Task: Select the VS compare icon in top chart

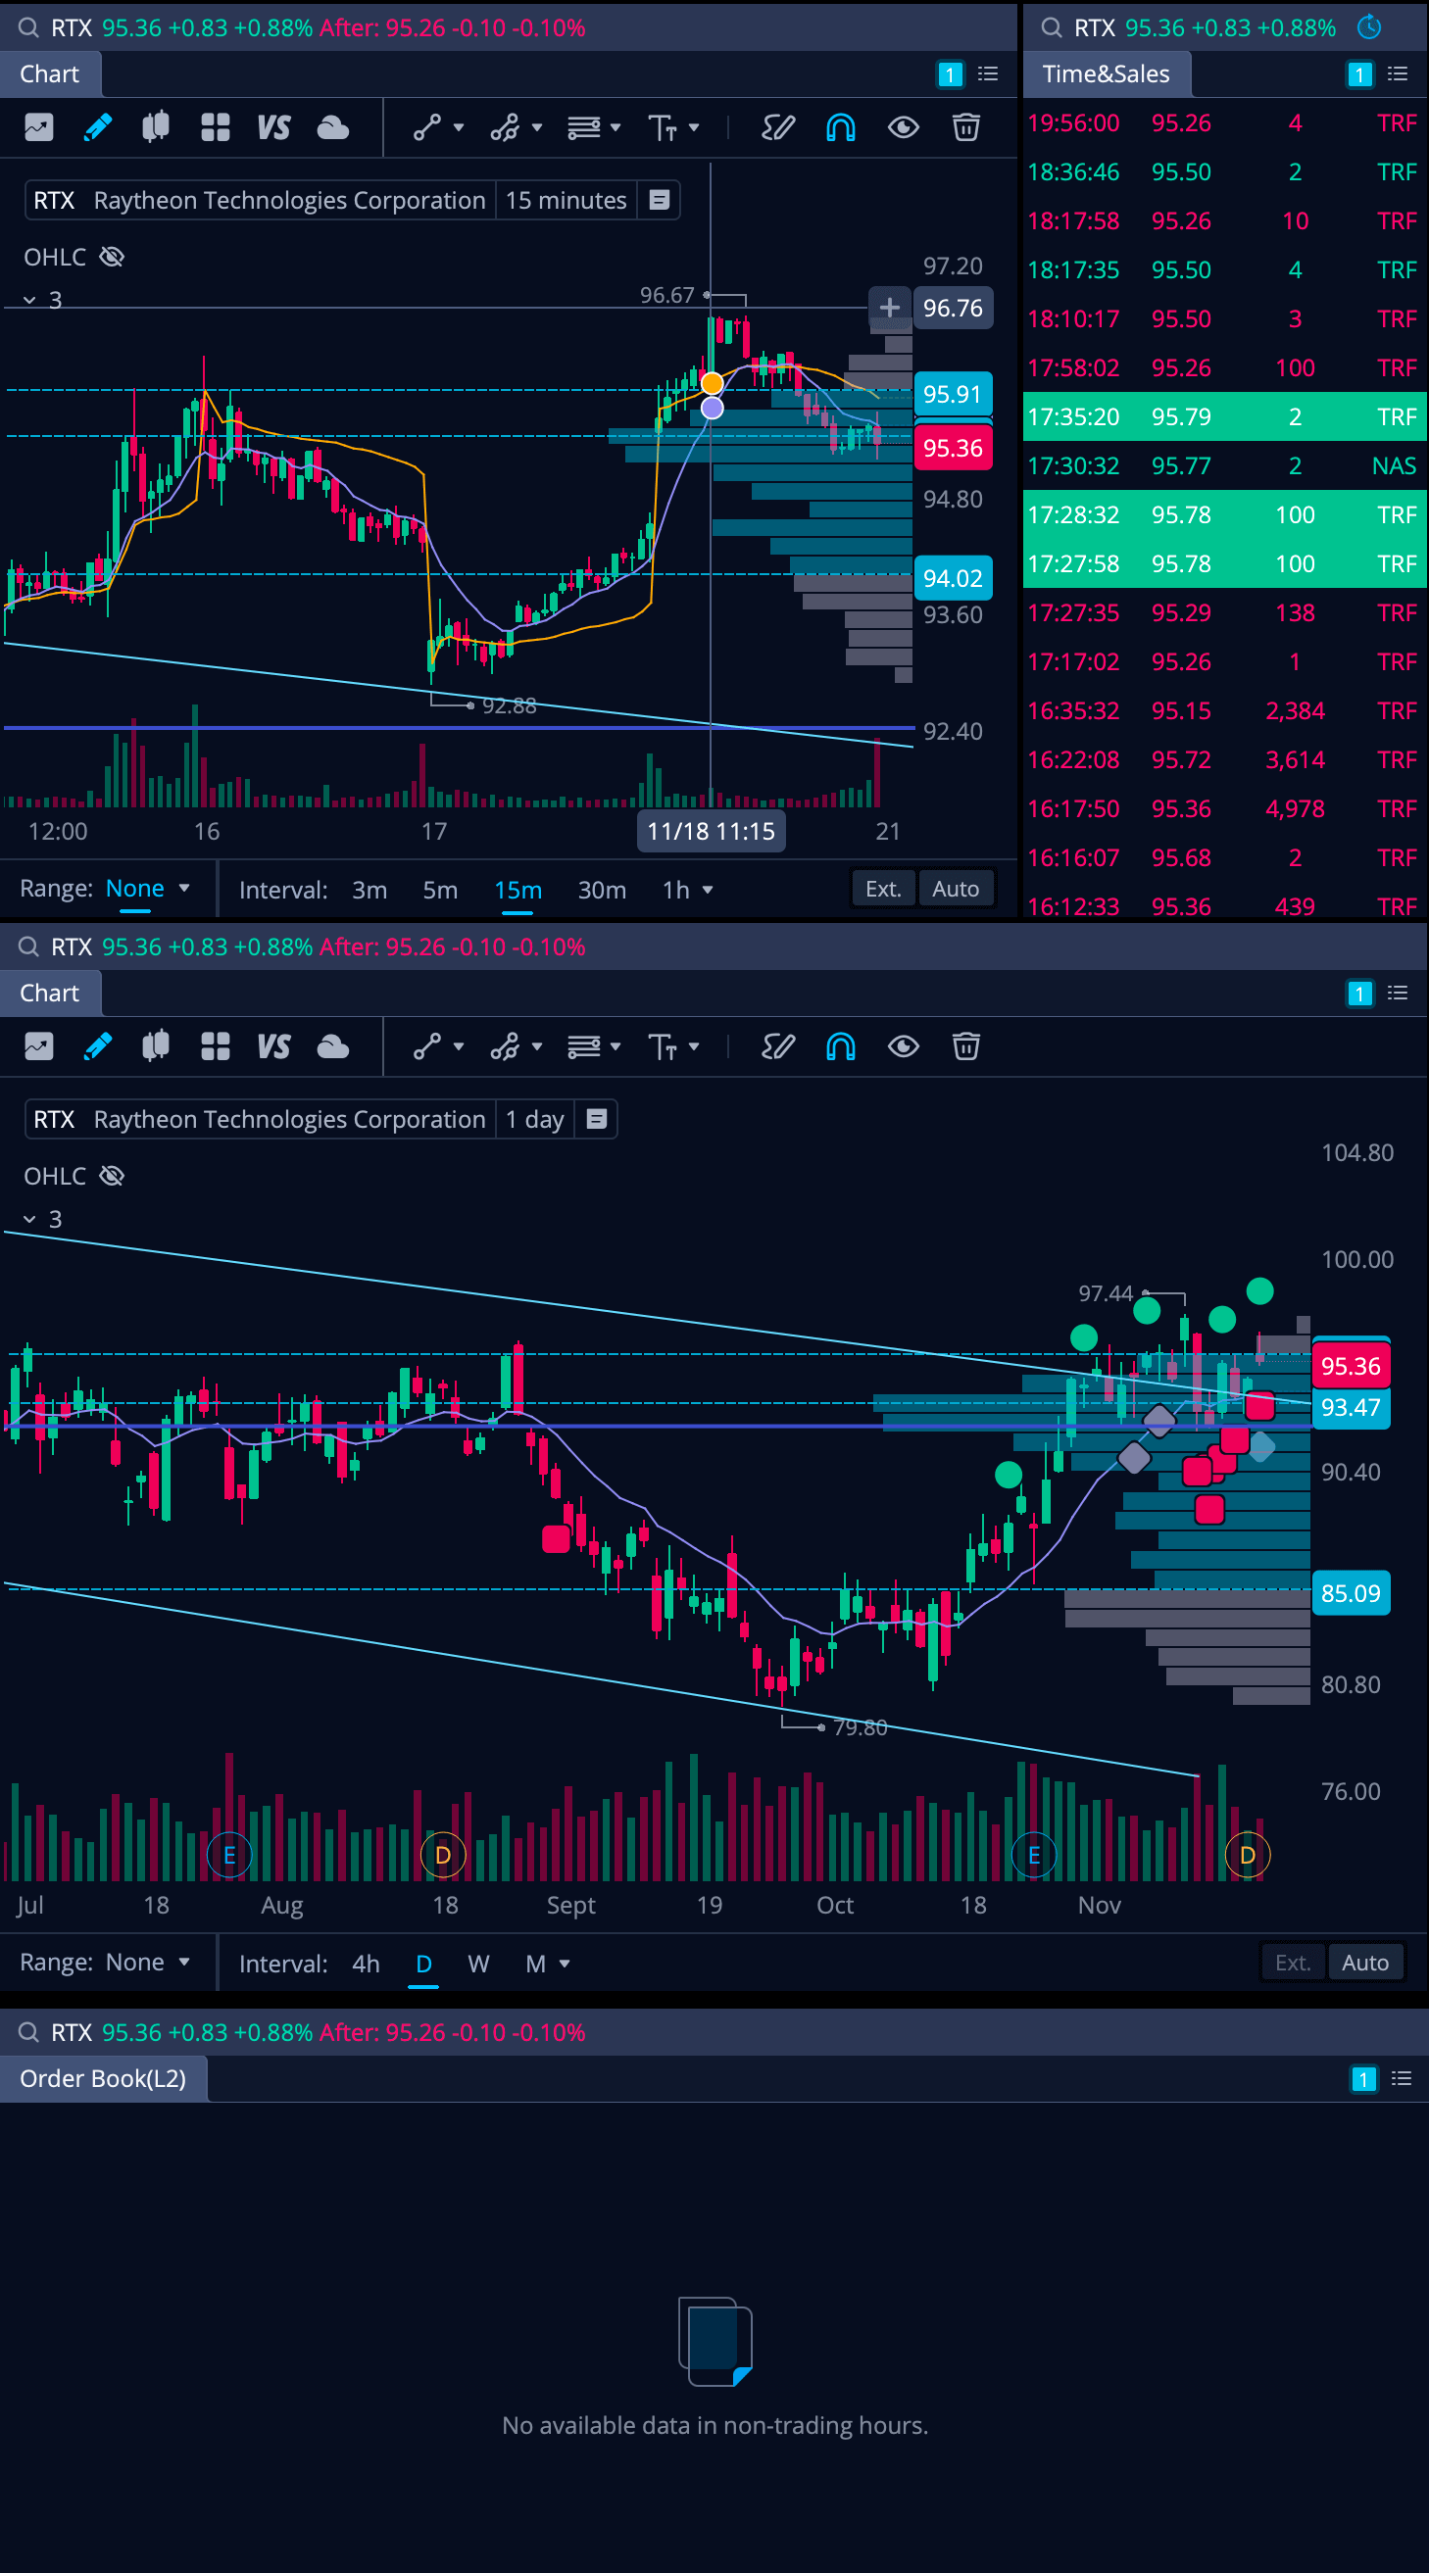Action: pyautogui.click(x=272, y=126)
